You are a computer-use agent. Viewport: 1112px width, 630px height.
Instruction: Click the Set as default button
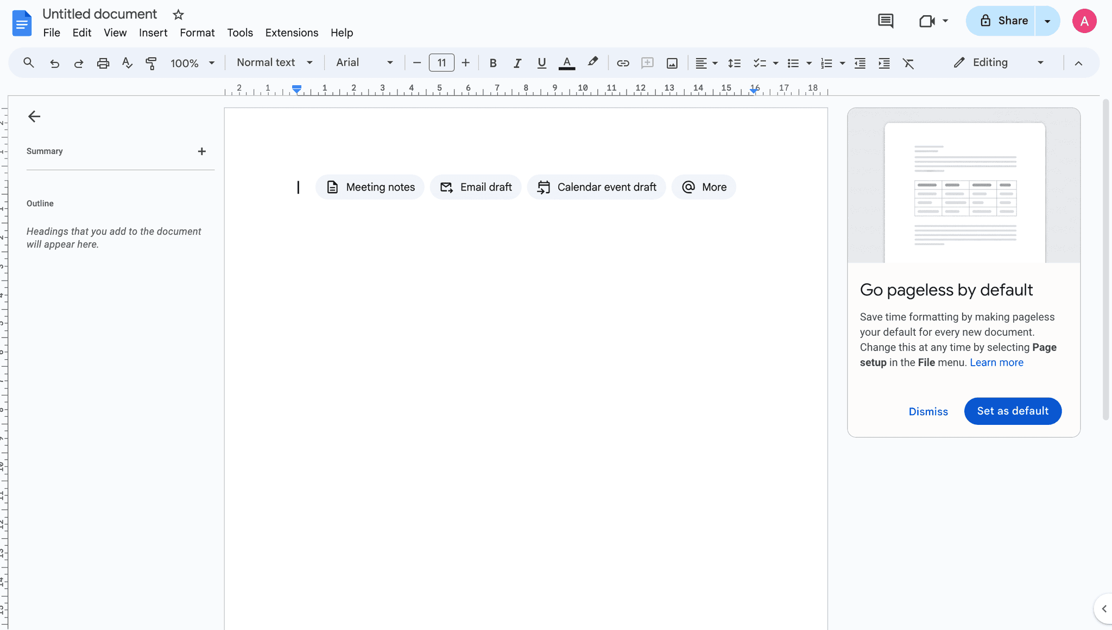point(1012,411)
